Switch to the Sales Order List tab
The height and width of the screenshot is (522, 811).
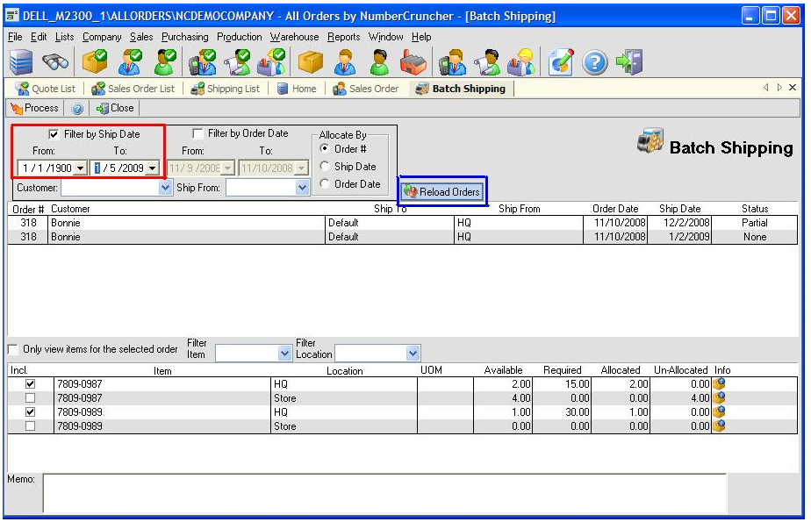(x=133, y=89)
